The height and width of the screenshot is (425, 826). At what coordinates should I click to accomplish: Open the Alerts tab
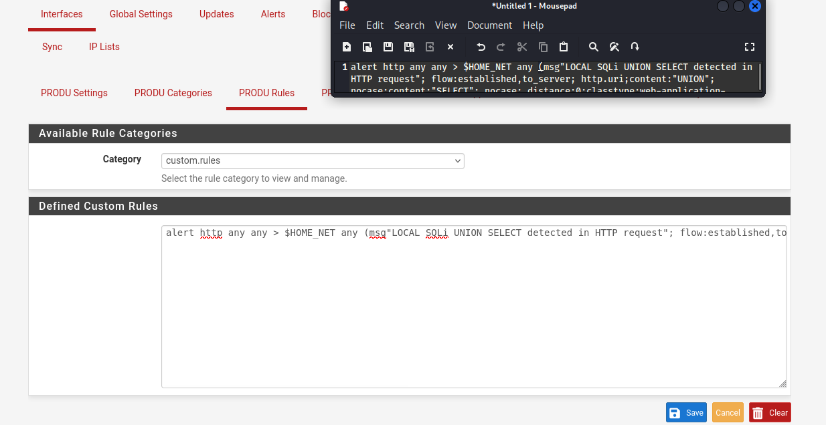click(273, 14)
